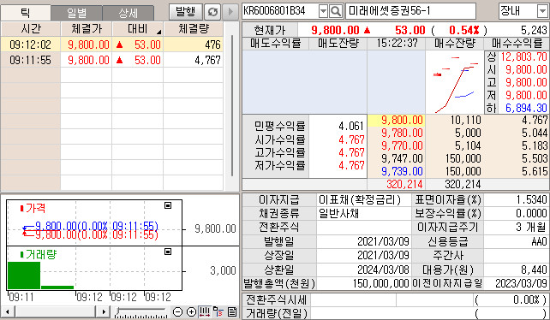Click the 상환일 date 2024/03/08
The width and height of the screenshot is (550, 320).
(x=383, y=270)
